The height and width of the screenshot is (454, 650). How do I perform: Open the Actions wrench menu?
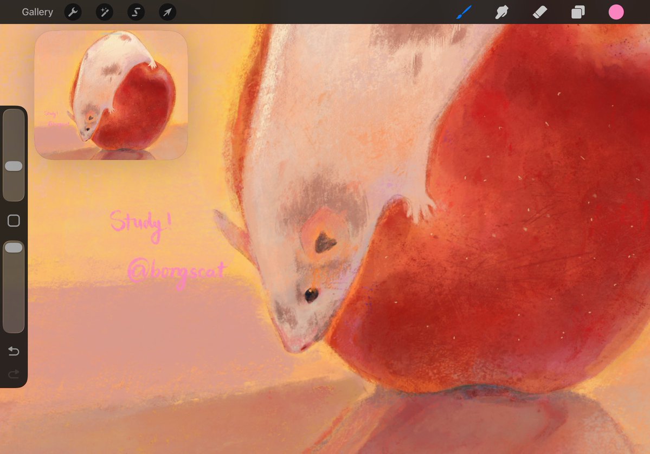73,12
